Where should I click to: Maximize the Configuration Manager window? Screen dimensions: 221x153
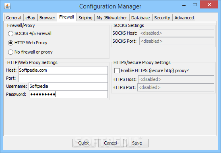pyautogui.click(x=195, y=5)
